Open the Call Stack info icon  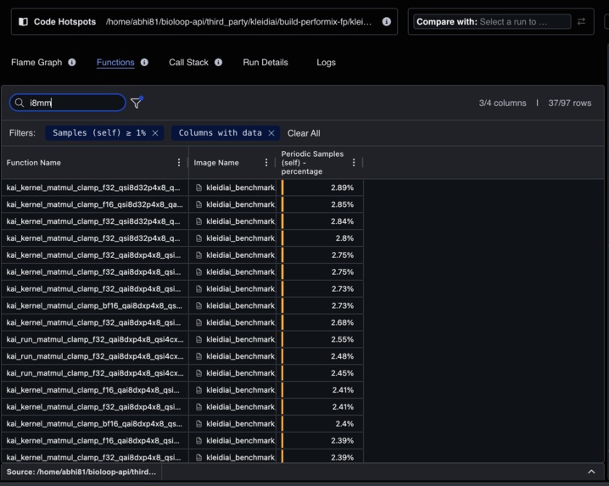218,62
